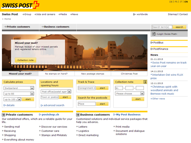Click start in Search for the postcode

102,104
